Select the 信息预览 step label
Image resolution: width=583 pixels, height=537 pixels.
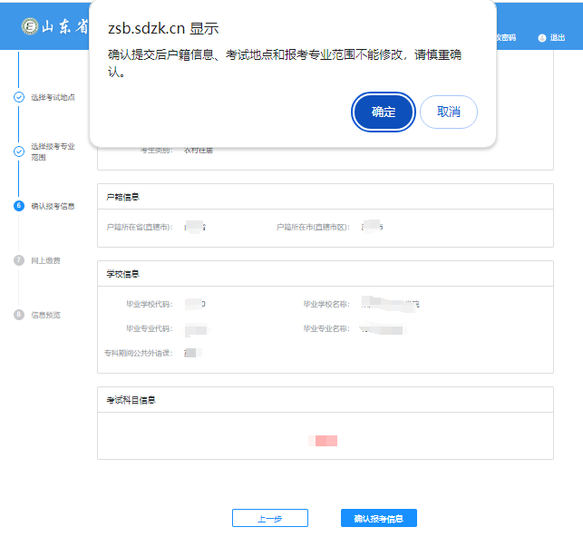pos(46,315)
